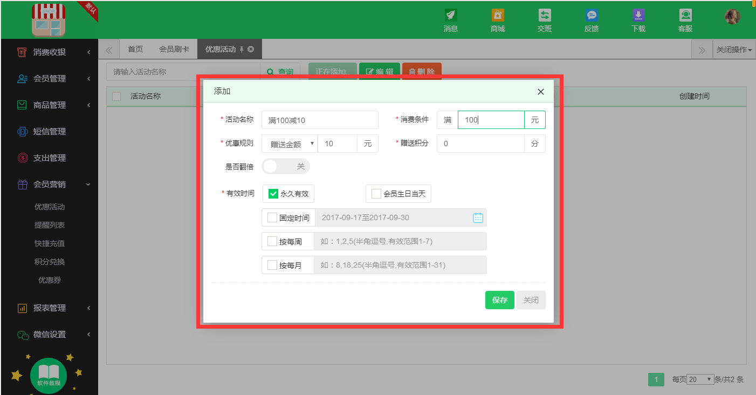Screen dimensions: 756x395
Task: Close the 优惠活动 tab with its x icon
Action: coord(251,49)
